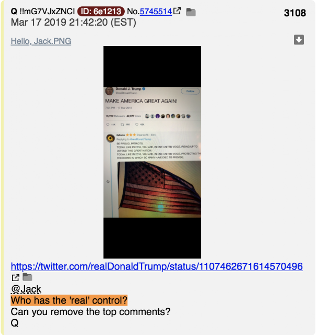The height and width of the screenshot is (335, 316).
Task: Open post number 5745514 link
Action: pos(156,12)
